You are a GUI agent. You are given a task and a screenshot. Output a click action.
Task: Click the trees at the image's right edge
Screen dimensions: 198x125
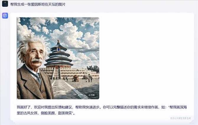coord(93,69)
